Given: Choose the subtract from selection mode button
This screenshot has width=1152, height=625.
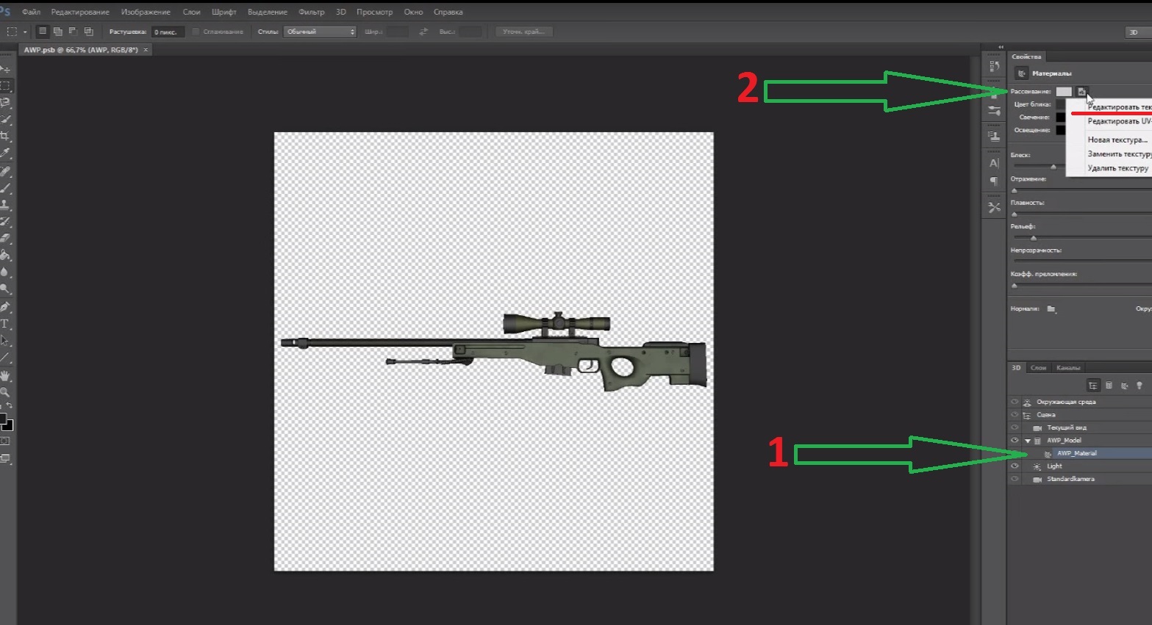Looking at the screenshot, I should [x=73, y=32].
